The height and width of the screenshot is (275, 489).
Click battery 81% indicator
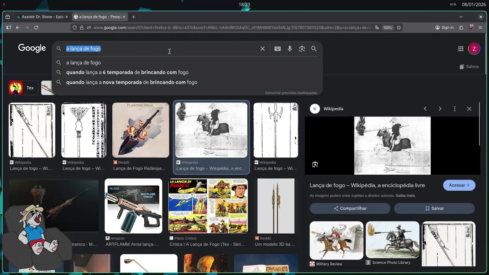[453, 5]
